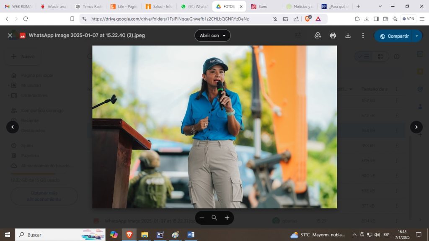Viewport: 429px width, 241px height.
Task: Switch to WhatsApp tab
Action: click(194, 6)
